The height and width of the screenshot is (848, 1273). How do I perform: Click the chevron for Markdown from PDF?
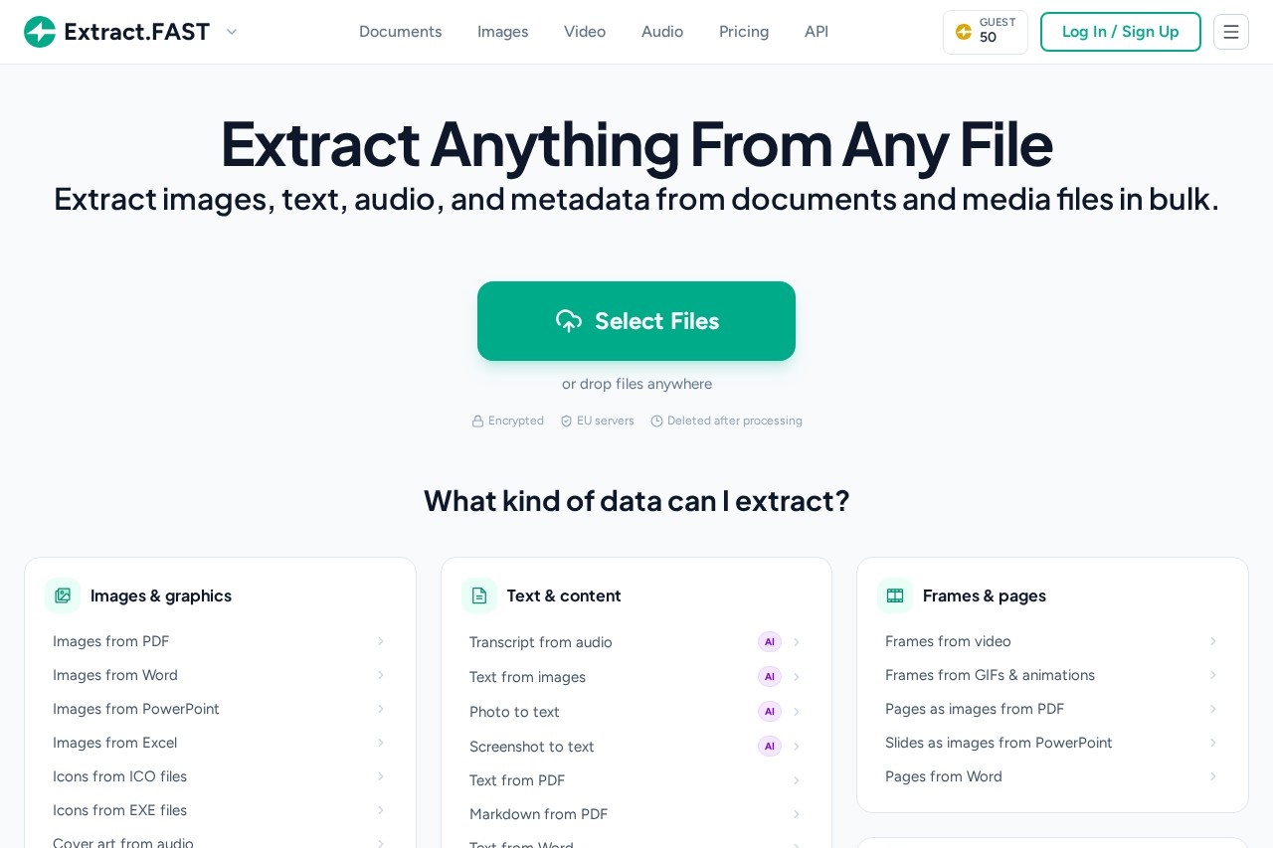point(796,814)
